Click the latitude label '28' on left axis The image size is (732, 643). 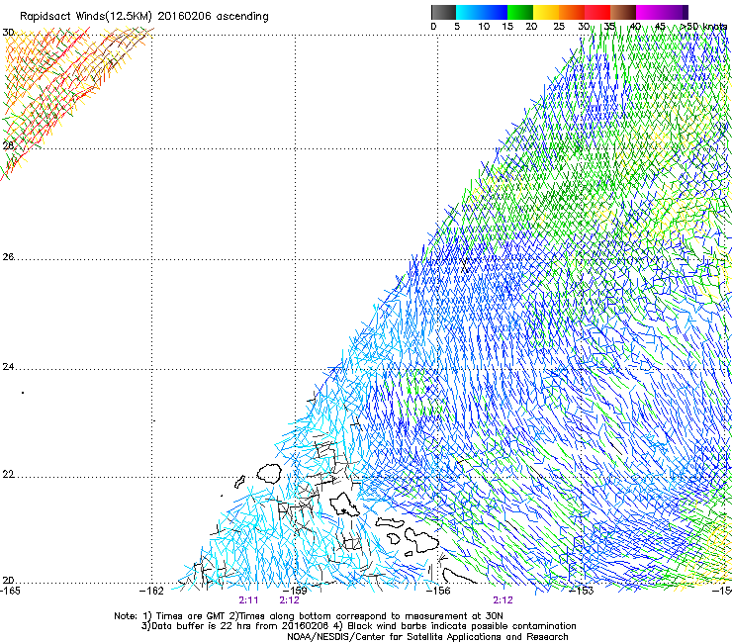tap(8, 145)
